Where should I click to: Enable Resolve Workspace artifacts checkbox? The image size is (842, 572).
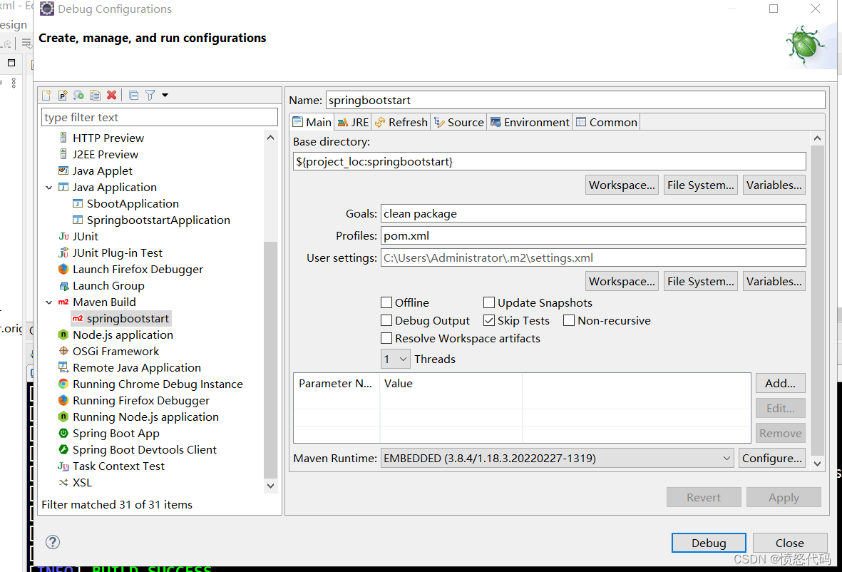(x=386, y=338)
